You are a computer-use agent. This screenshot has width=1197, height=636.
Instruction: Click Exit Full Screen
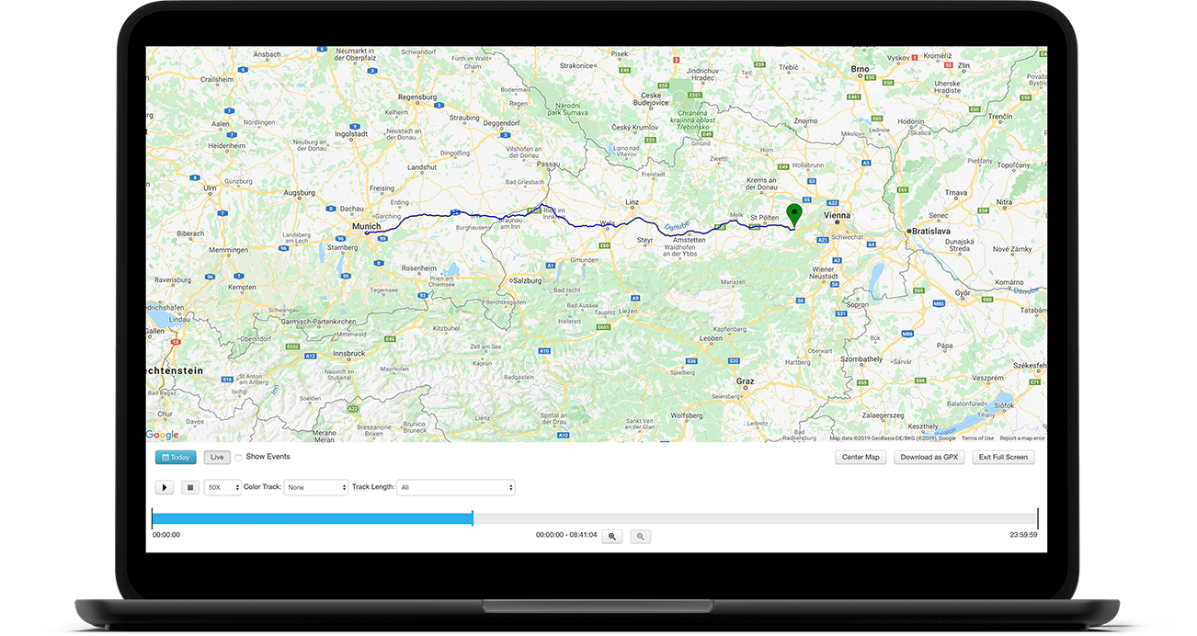pos(1003,457)
